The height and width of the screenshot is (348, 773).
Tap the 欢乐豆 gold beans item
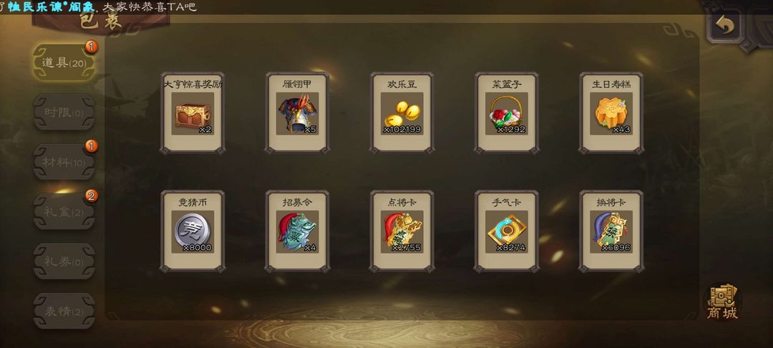[x=402, y=113]
